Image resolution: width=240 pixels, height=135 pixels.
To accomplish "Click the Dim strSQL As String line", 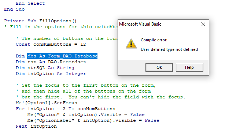I will 45,68.
